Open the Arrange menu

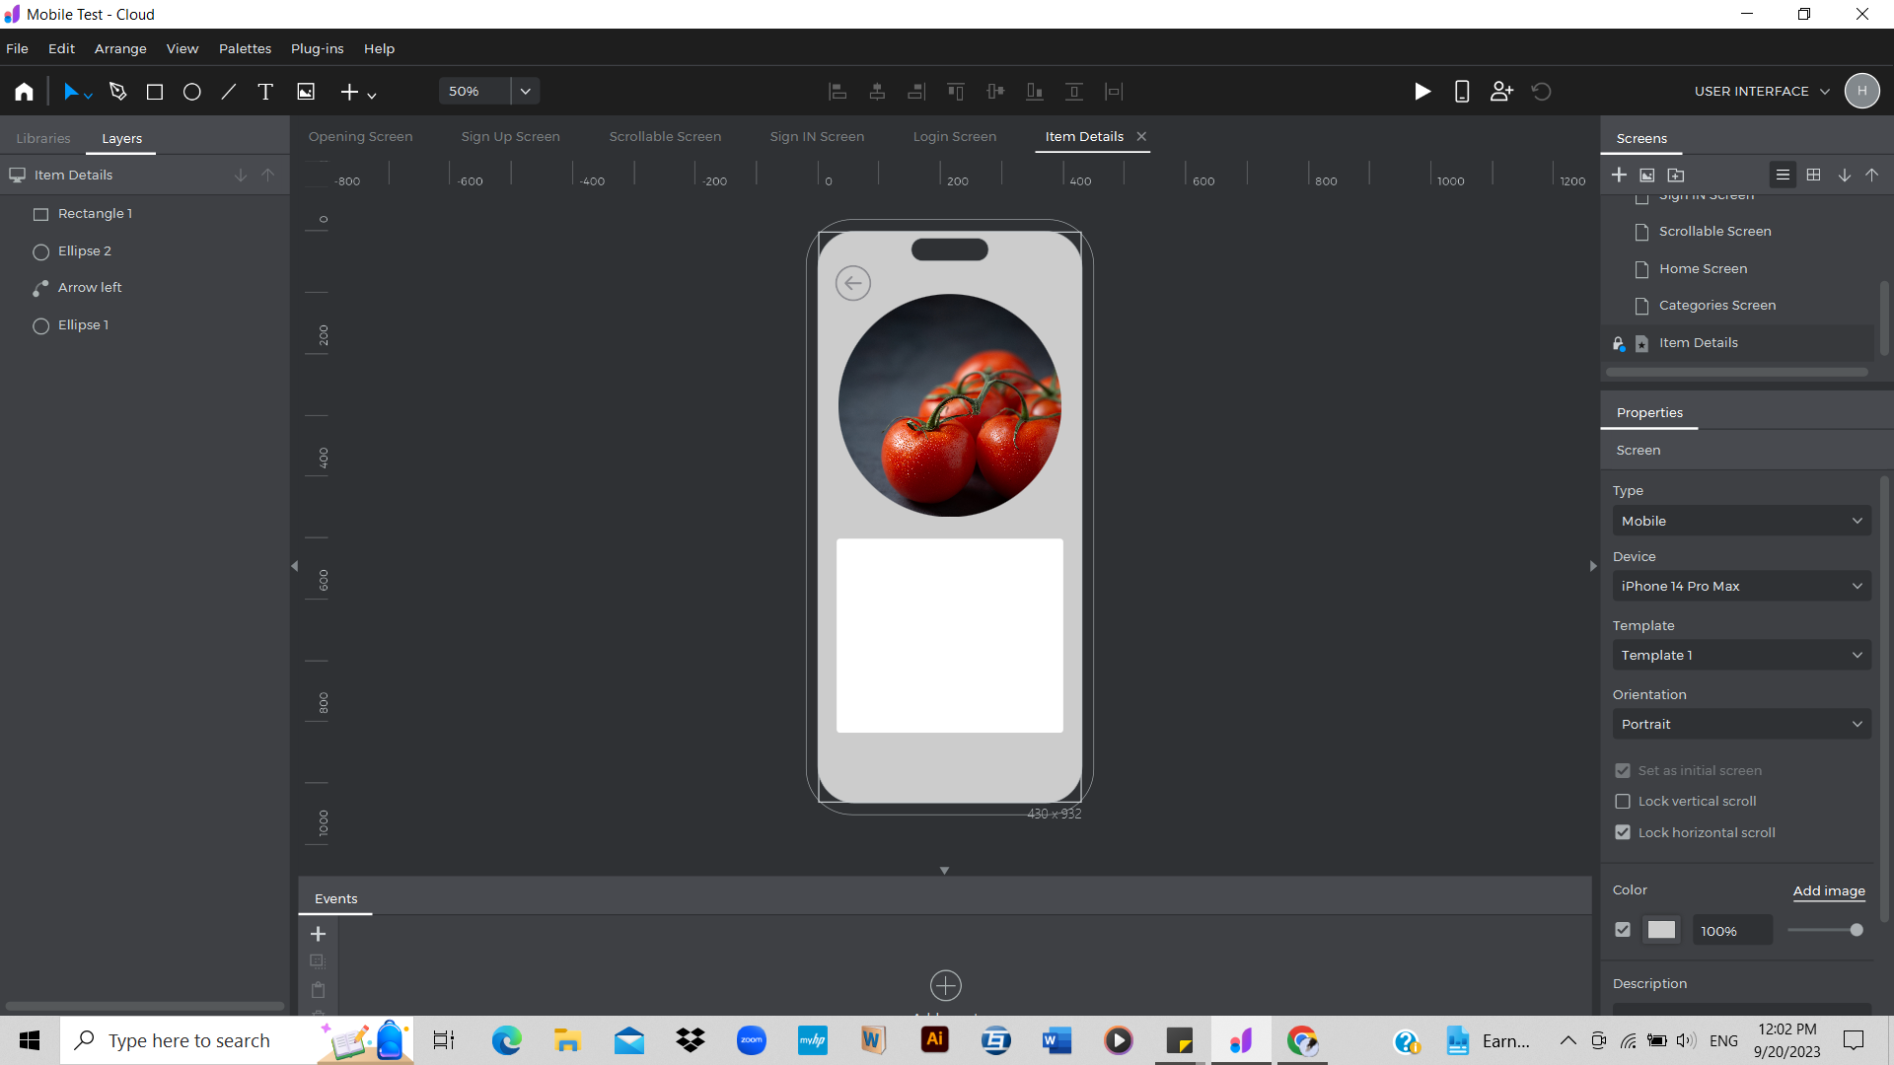pos(120,48)
